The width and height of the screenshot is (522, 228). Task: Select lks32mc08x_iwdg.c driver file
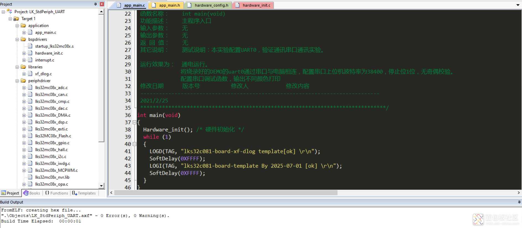click(53, 163)
